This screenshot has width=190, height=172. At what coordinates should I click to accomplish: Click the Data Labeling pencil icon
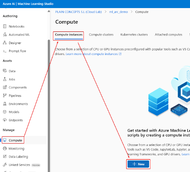(5, 156)
